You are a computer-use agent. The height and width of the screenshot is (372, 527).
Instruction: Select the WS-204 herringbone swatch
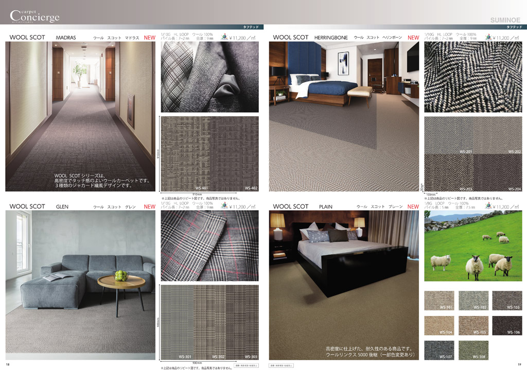(x=498, y=173)
